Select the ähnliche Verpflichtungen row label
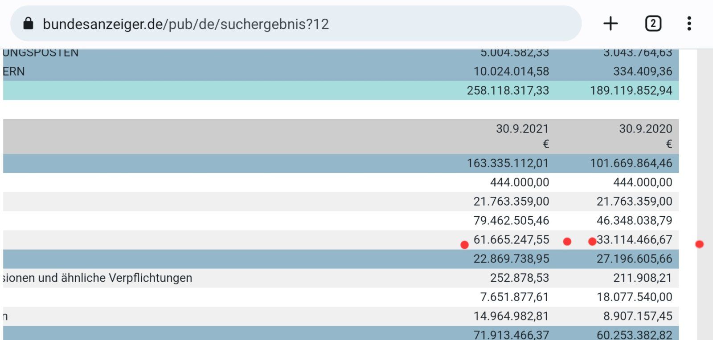Image resolution: width=713 pixels, height=340 pixels. pyautogui.click(x=97, y=278)
